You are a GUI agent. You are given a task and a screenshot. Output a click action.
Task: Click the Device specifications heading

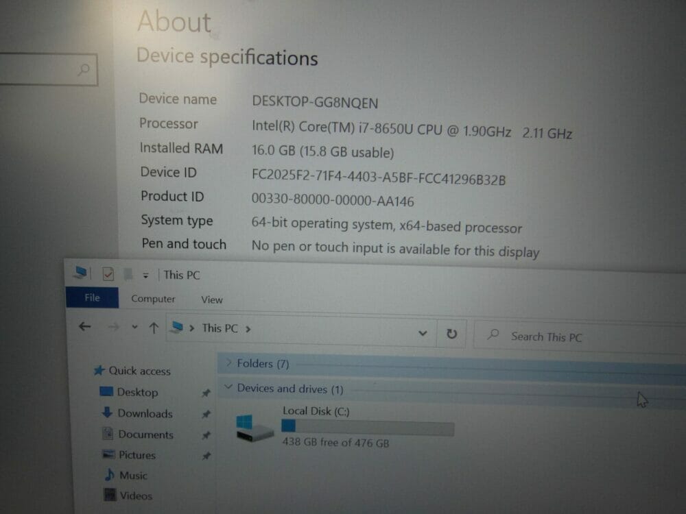point(227,57)
